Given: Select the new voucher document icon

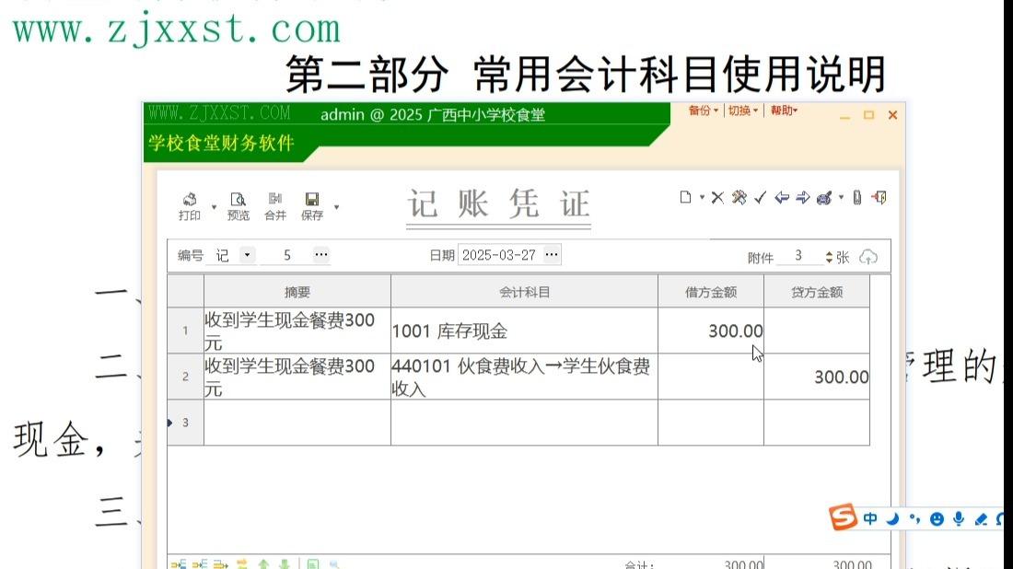Looking at the screenshot, I should [685, 197].
